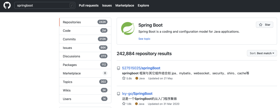Show Users search results
Screen dimensions: 280x108
[85, 99]
